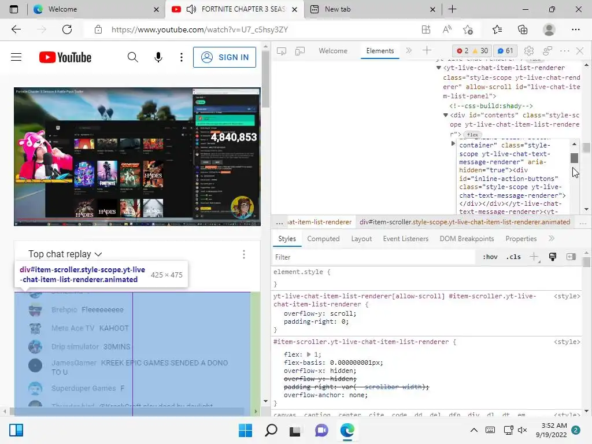Open Windows Start menu
Image resolution: width=592 pixels, height=444 pixels.
(245, 430)
